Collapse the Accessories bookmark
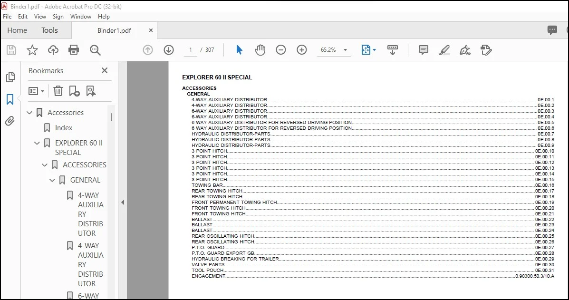This screenshot has height=300, width=569. click(29, 113)
